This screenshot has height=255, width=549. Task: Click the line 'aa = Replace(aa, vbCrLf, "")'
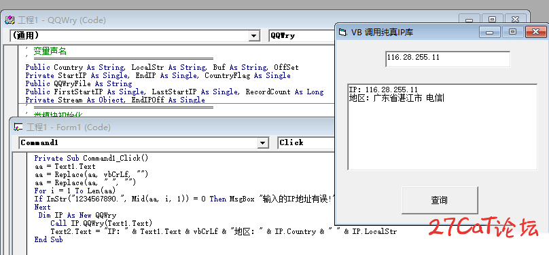pyautogui.click(x=91, y=174)
